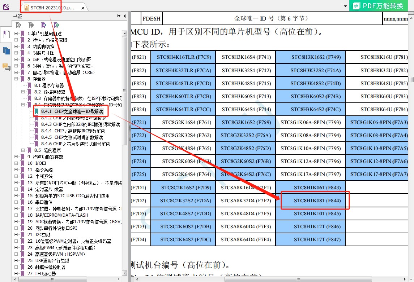Select bookmark '12 中断系统'
This screenshot has height=282, width=414.
40,176
